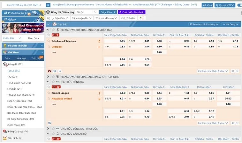Viewport: 242px width, 143px height.
Task: Click the Kết Quả button
Action: tap(207, 5)
